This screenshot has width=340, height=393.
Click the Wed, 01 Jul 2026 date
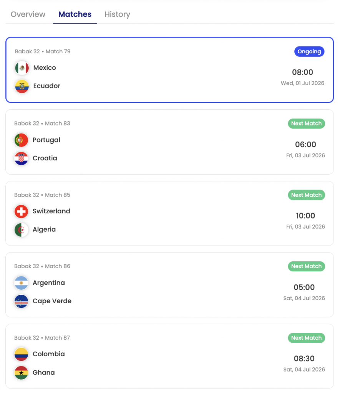(x=302, y=83)
